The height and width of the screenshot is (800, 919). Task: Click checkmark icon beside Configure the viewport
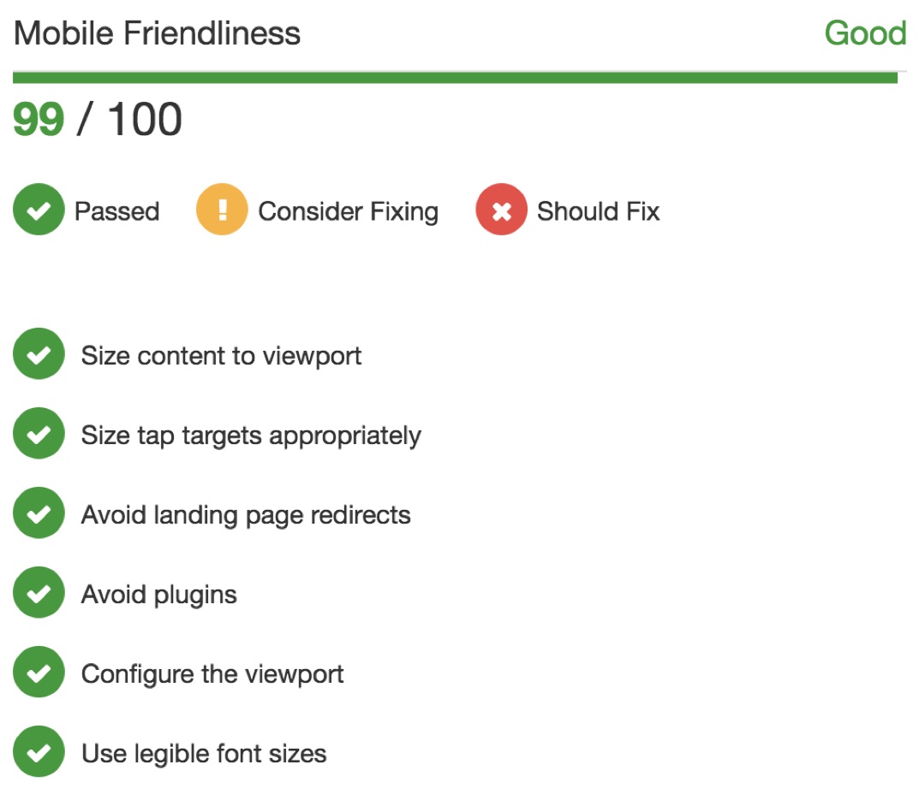(x=39, y=673)
